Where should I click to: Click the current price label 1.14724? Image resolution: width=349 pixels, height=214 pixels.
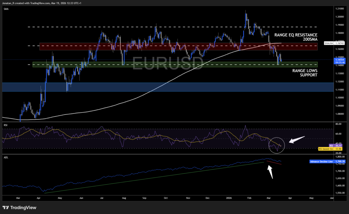click(340, 60)
